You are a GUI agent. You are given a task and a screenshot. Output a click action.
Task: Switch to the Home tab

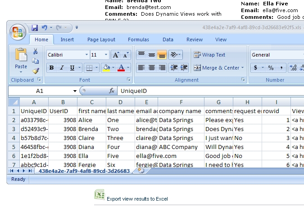point(41,39)
